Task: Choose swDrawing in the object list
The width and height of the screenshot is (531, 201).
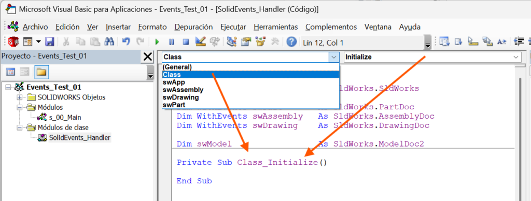Action: click(250, 97)
